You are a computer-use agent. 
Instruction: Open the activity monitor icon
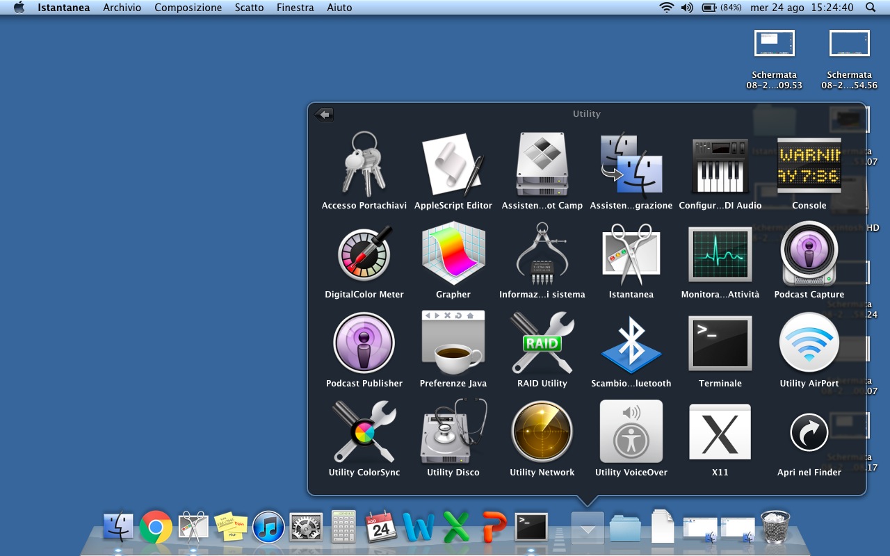(x=720, y=254)
